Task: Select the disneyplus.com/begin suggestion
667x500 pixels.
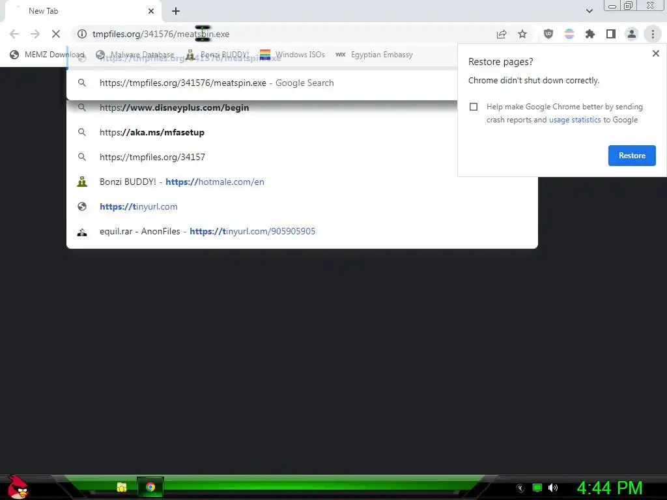Action: coord(262,107)
